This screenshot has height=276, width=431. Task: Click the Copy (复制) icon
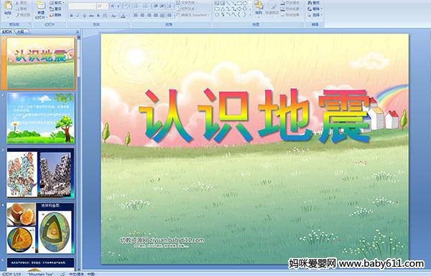[x=17, y=9]
